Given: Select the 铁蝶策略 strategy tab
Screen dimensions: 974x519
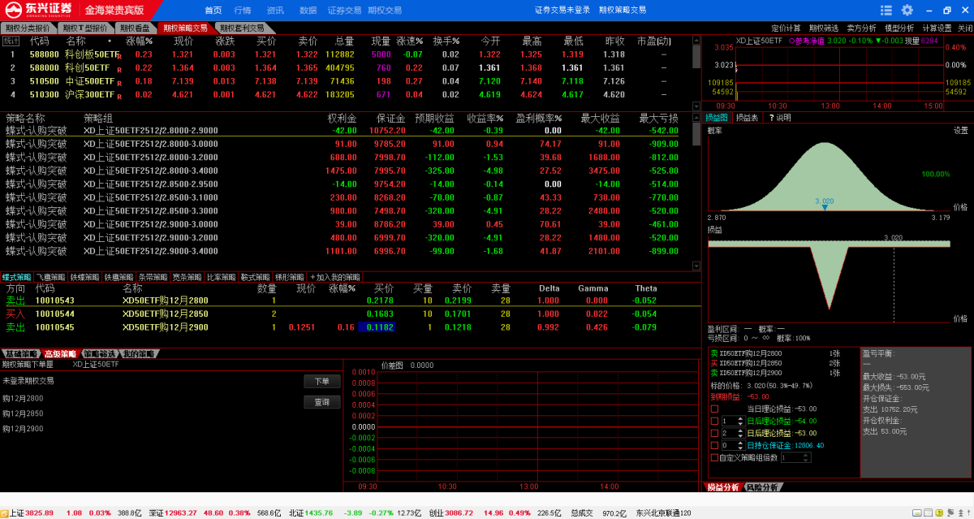Looking at the screenshot, I should click(x=85, y=277).
